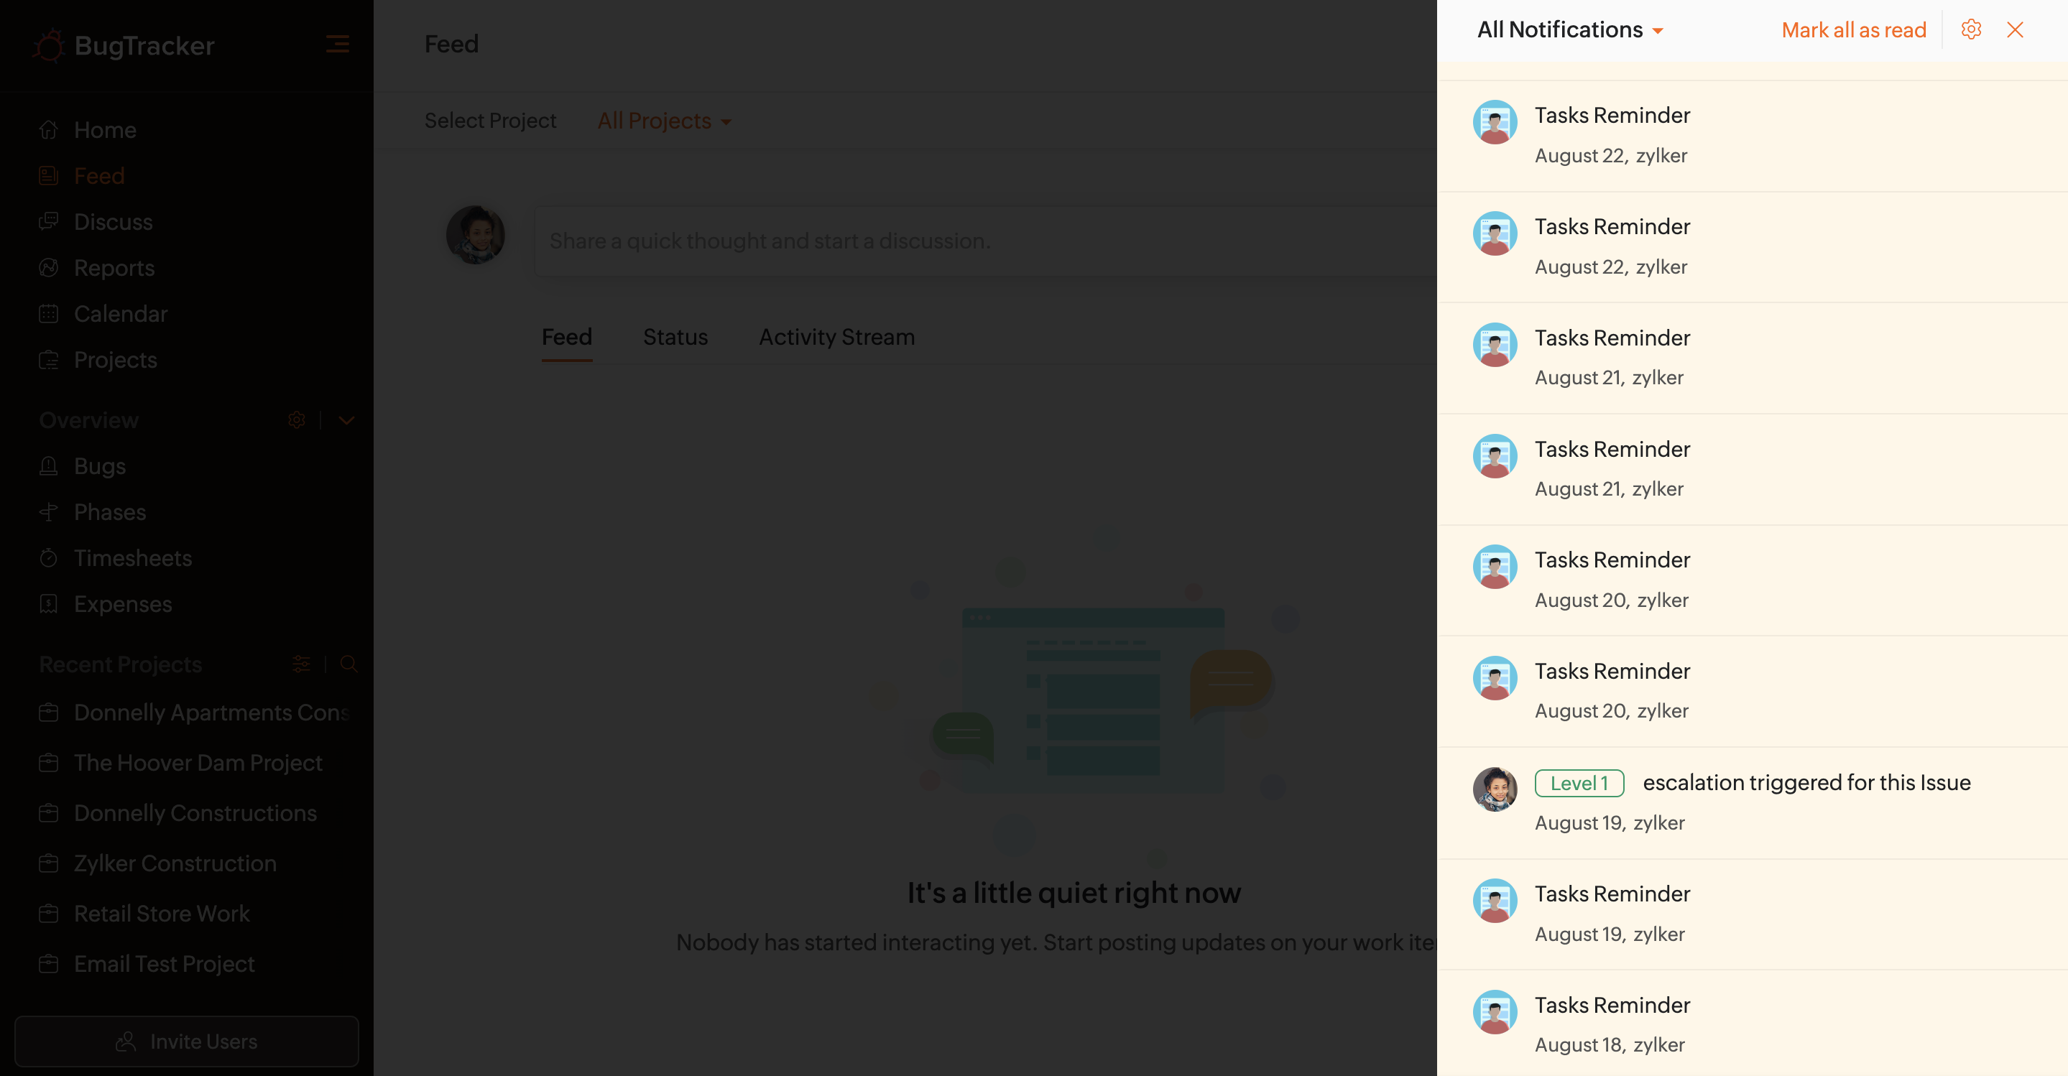Search recent projects magnifier icon

pos(348,664)
